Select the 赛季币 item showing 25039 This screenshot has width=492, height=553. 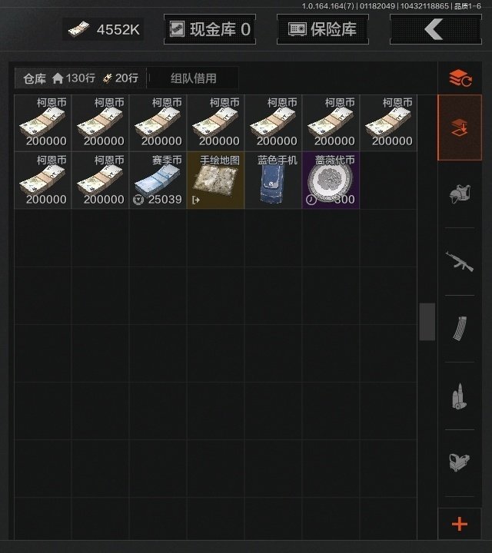pos(158,180)
